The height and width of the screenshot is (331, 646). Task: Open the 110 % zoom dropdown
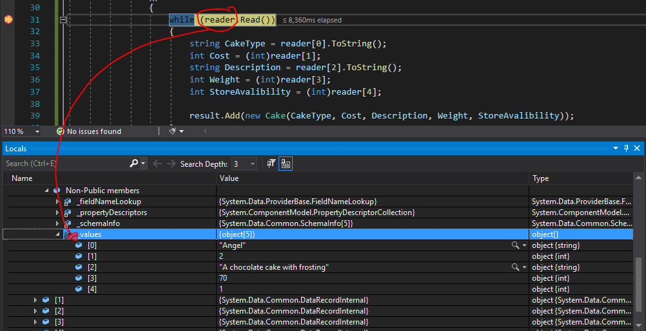coord(37,131)
